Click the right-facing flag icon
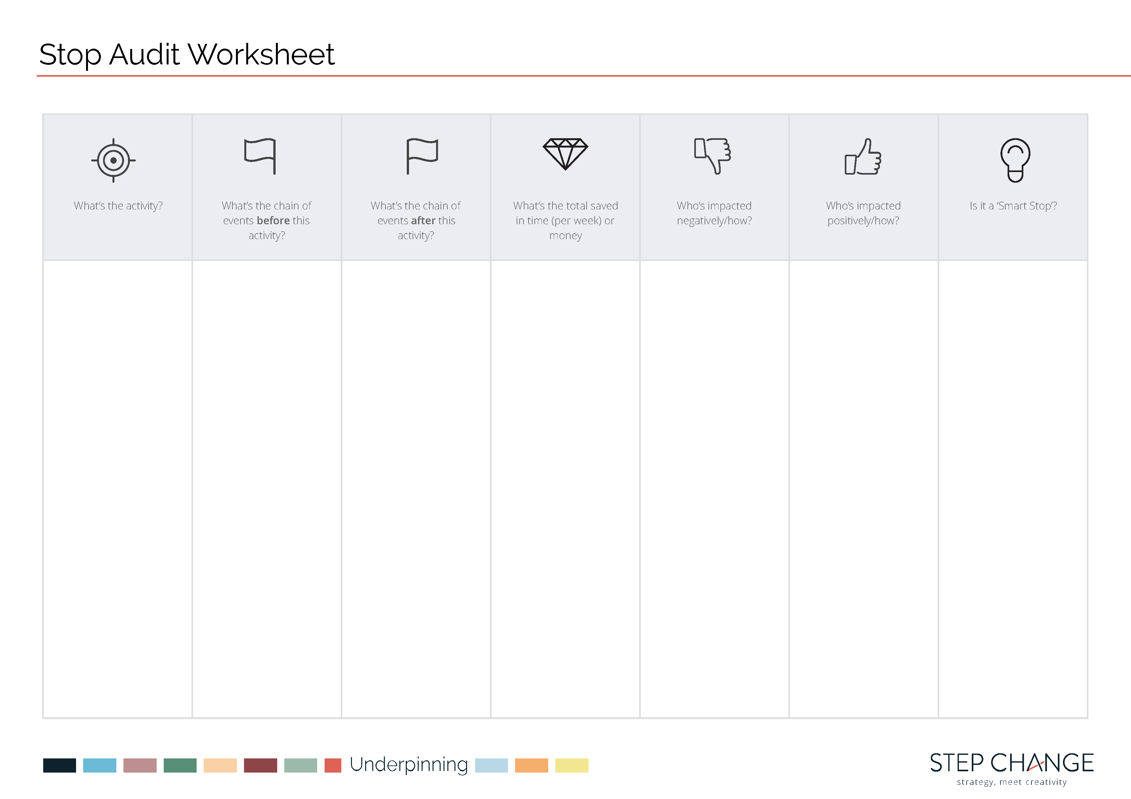 422,156
